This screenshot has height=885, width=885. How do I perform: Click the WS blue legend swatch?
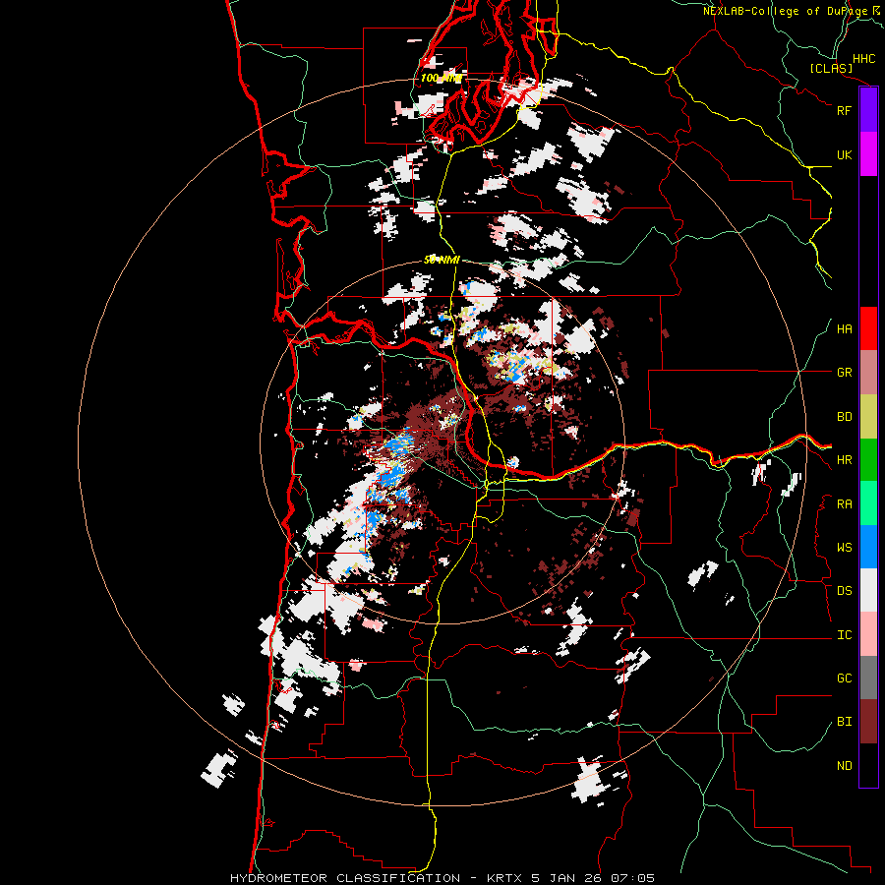coord(868,547)
